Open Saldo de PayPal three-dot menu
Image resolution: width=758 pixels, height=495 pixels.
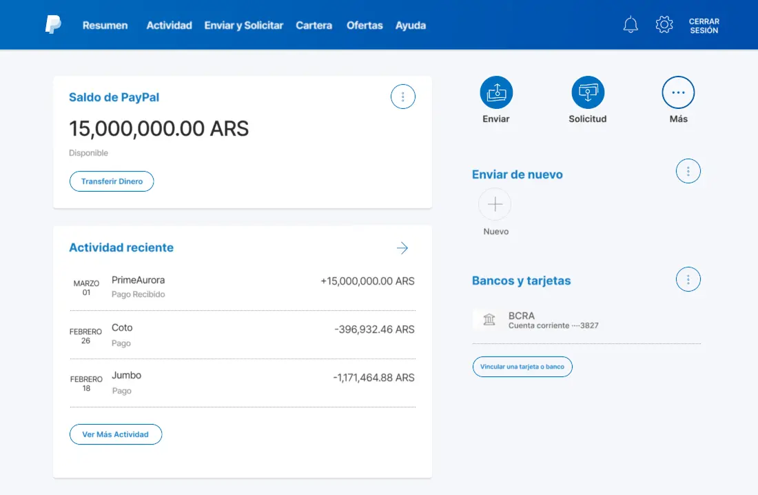(x=402, y=97)
